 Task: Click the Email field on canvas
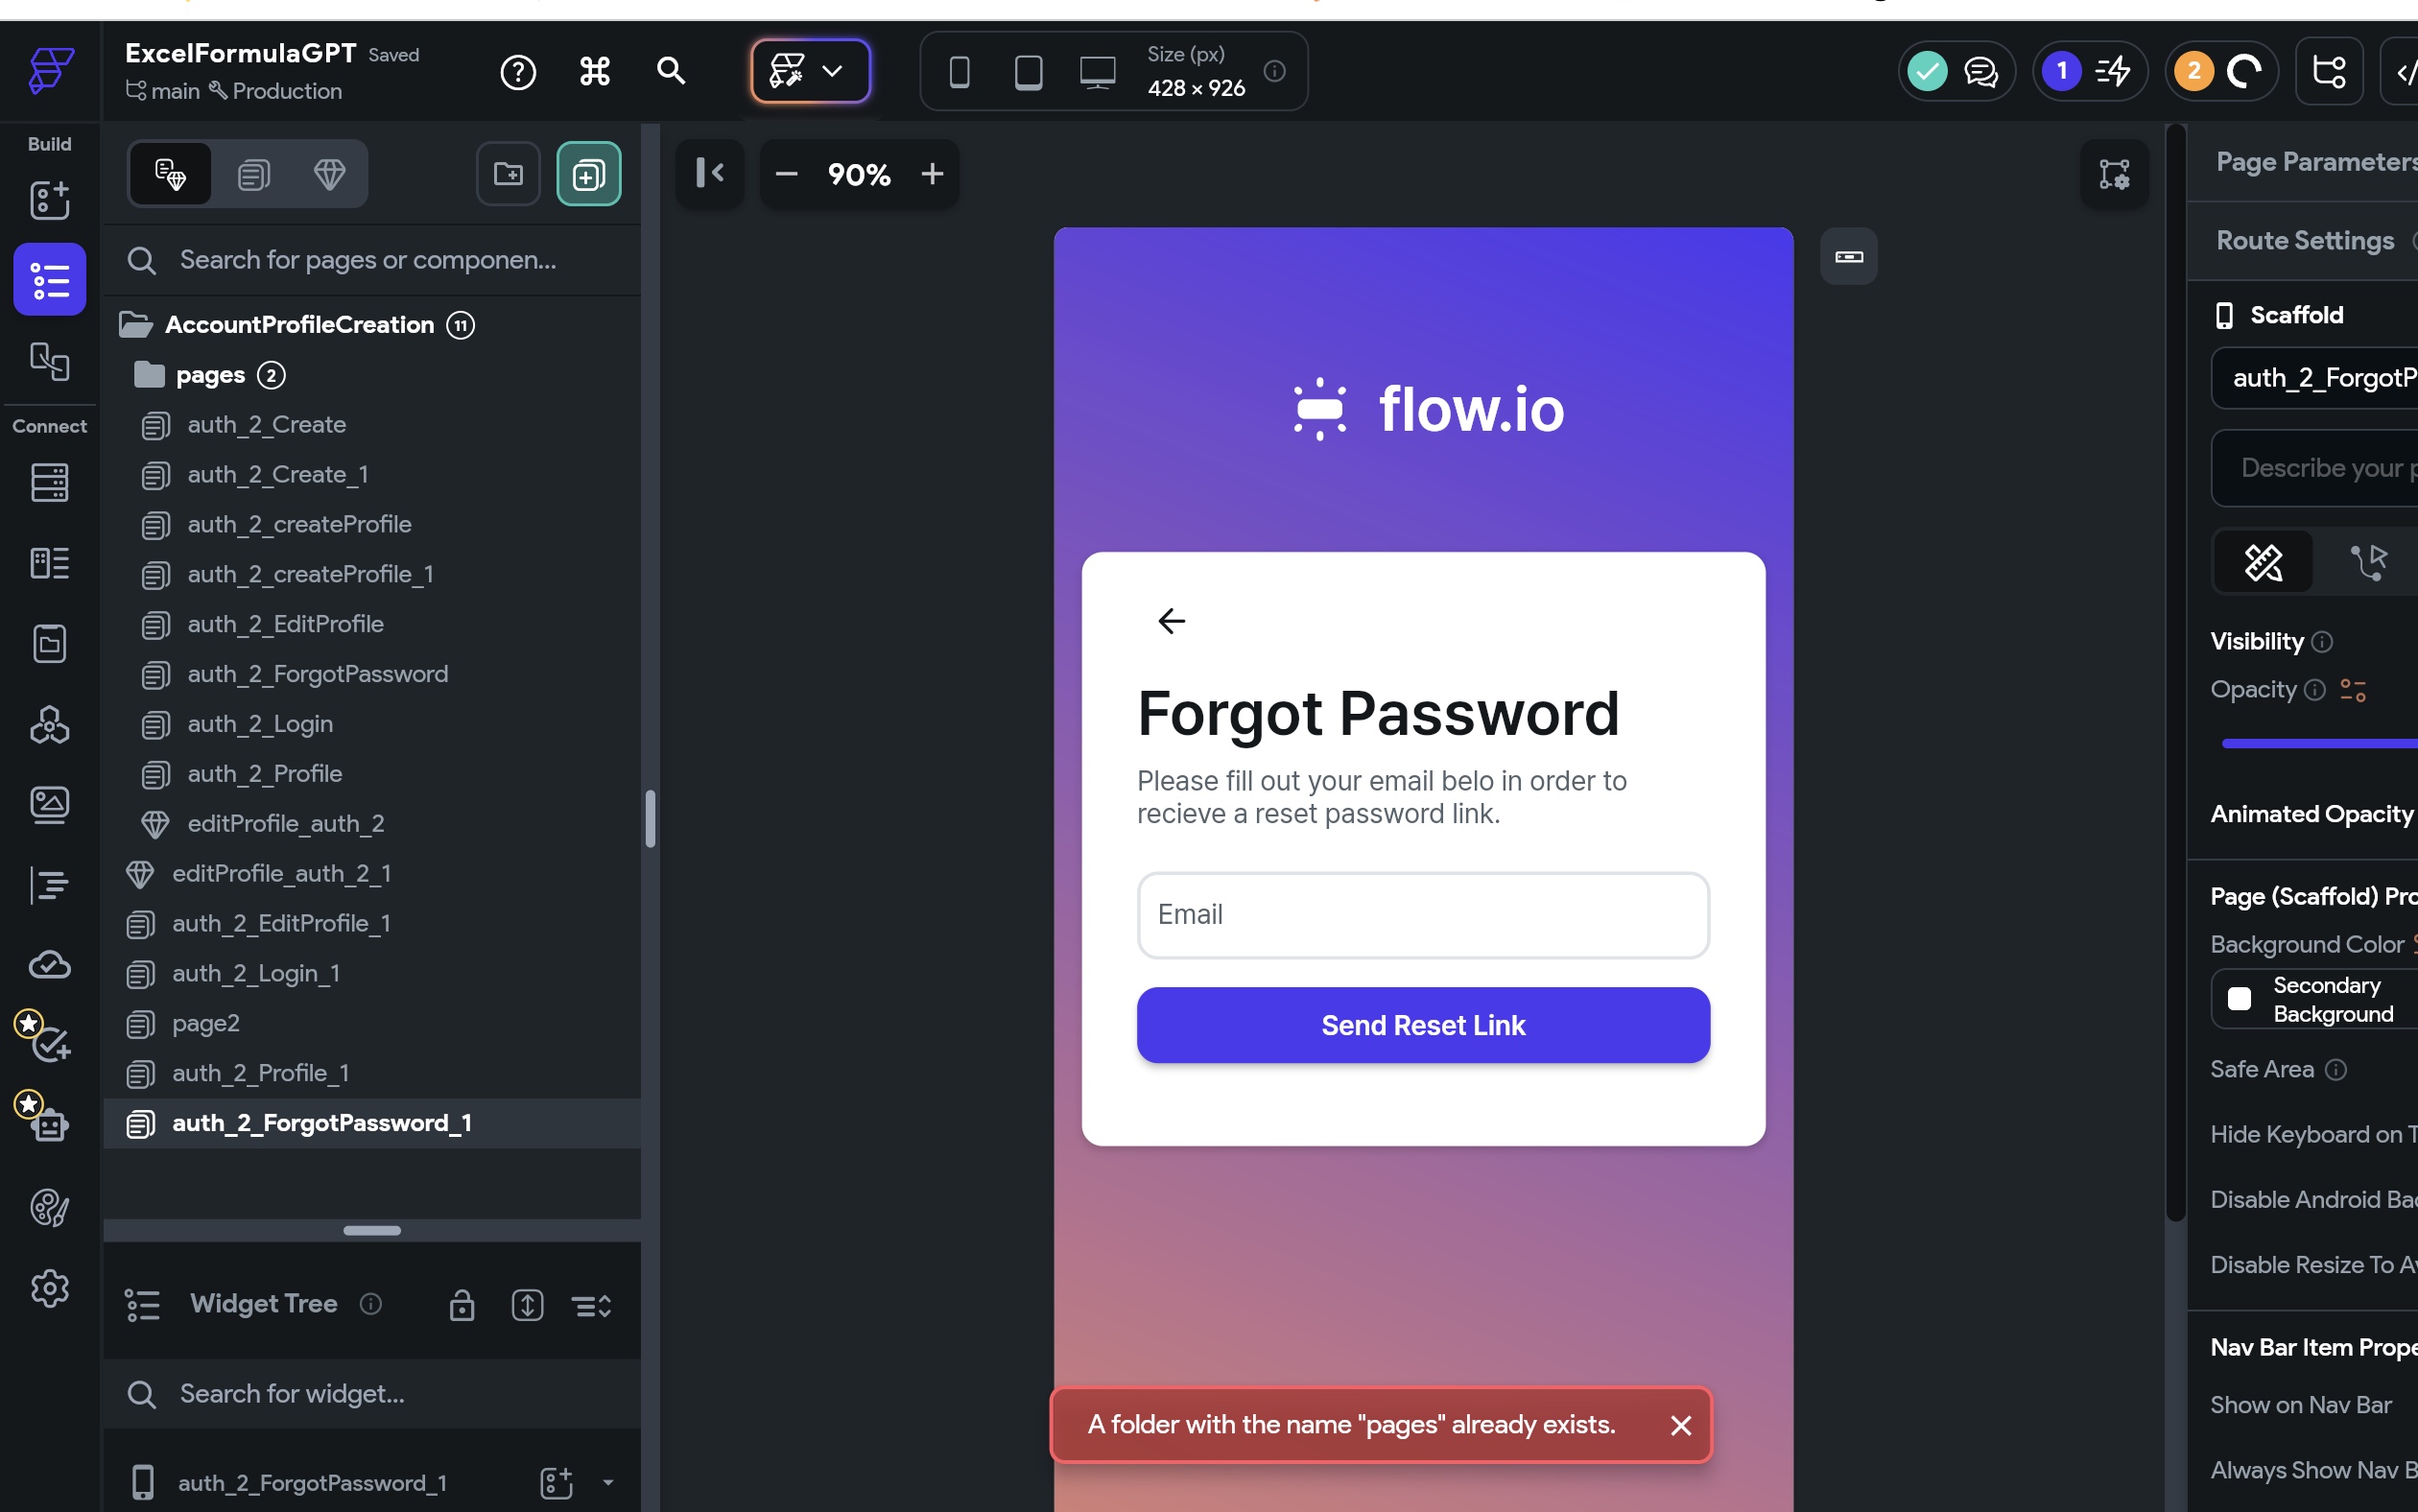(1423, 915)
